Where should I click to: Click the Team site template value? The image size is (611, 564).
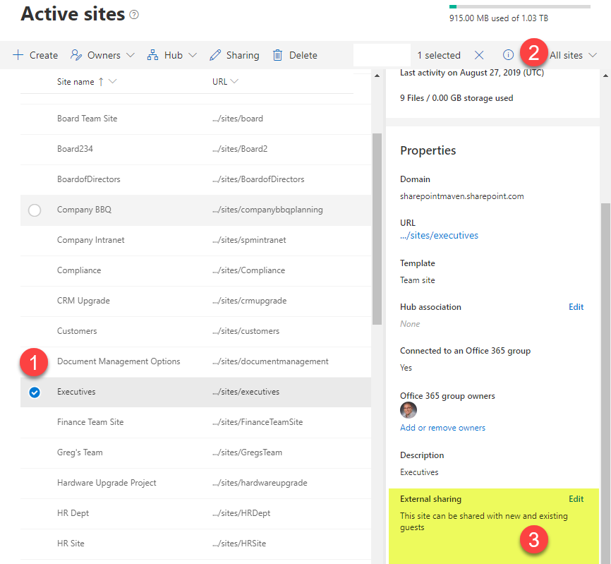[418, 280]
